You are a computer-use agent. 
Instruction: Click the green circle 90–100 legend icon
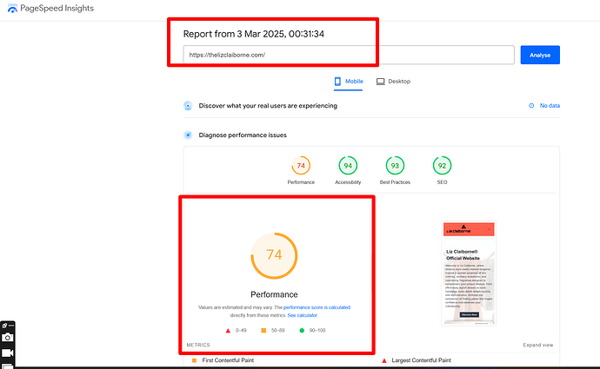pos(302,331)
